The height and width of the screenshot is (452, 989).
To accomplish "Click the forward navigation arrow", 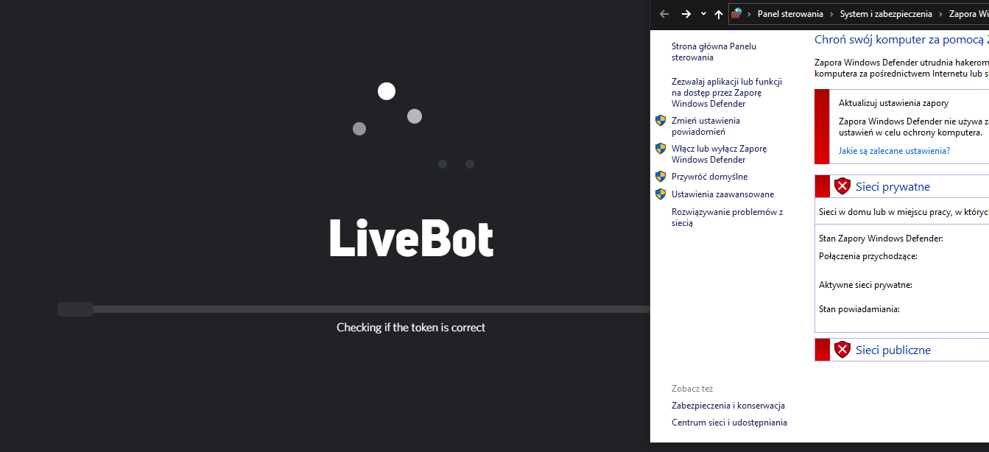I will (x=686, y=13).
